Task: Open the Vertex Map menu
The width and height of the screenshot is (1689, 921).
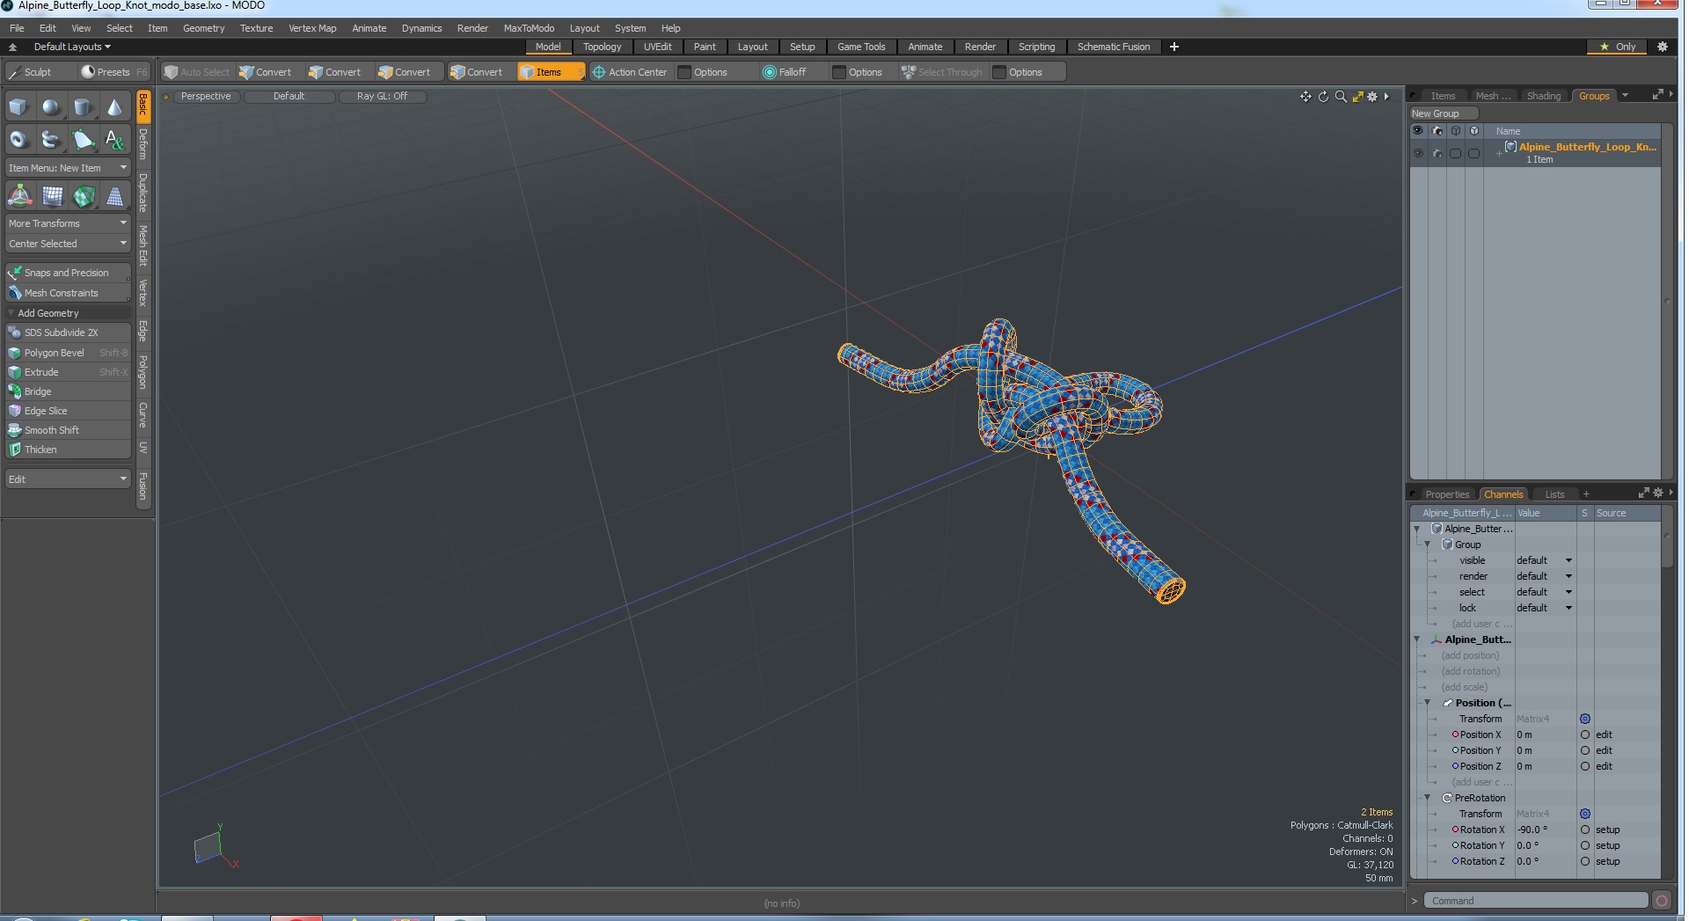Action: pos(312,28)
